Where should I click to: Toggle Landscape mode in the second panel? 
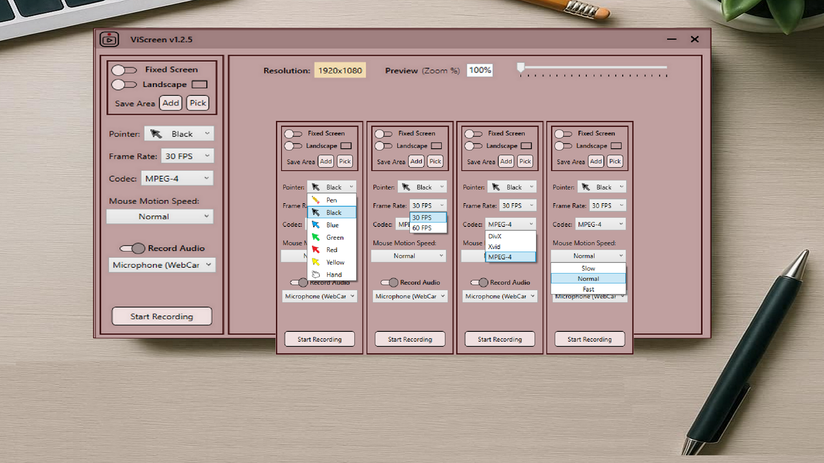coord(383,146)
